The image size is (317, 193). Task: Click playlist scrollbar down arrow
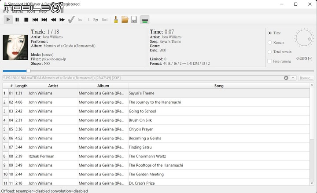tap(312, 183)
